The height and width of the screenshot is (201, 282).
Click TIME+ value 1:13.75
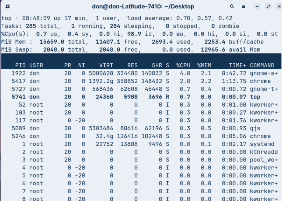[234, 81]
